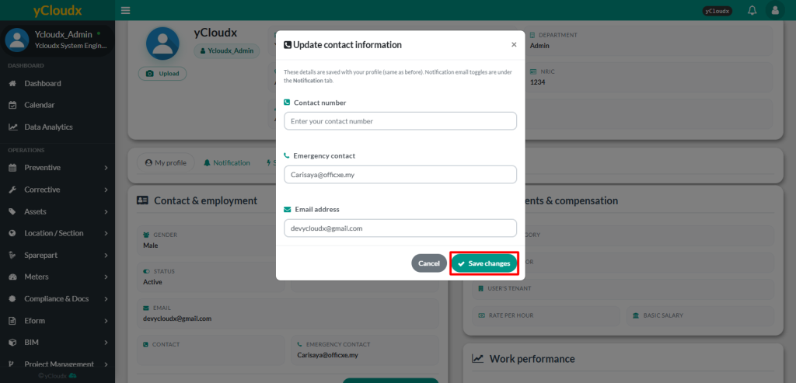Expand the Corrective submenu chevron
The image size is (796, 383).
pyautogui.click(x=106, y=190)
